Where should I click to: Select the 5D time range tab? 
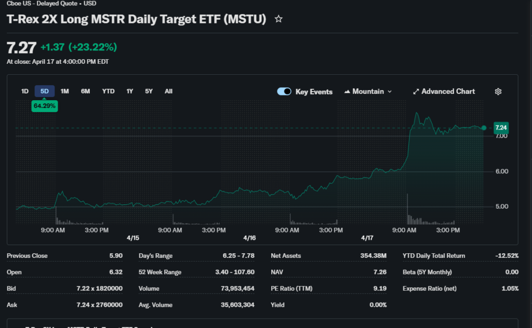pyautogui.click(x=45, y=91)
